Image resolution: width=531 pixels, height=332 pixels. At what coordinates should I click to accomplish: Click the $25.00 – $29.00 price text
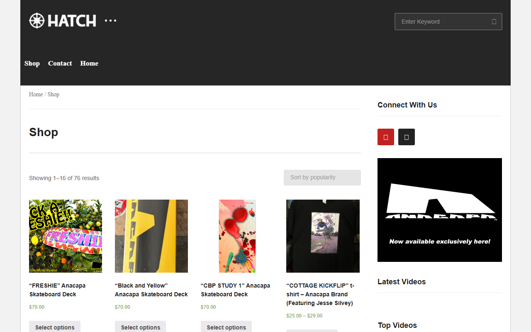coord(304,316)
